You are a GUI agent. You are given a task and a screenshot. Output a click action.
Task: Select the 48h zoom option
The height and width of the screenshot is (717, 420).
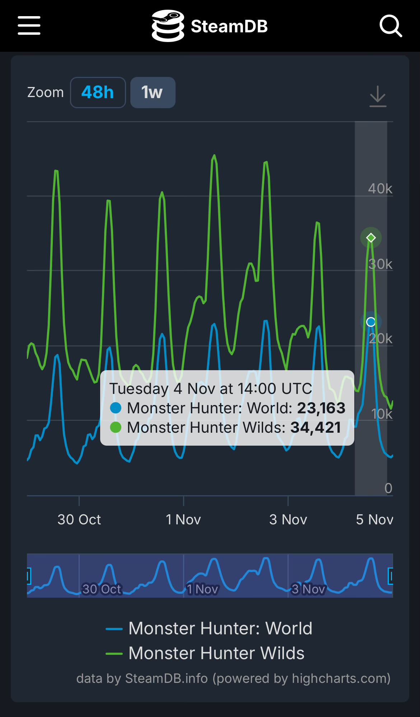tap(98, 92)
